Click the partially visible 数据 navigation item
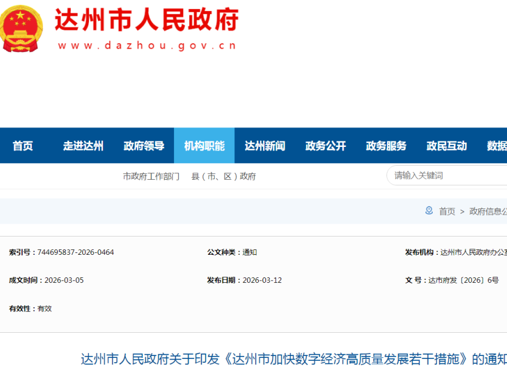Image resolution: width=507 pixels, height=381 pixels. click(497, 146)
